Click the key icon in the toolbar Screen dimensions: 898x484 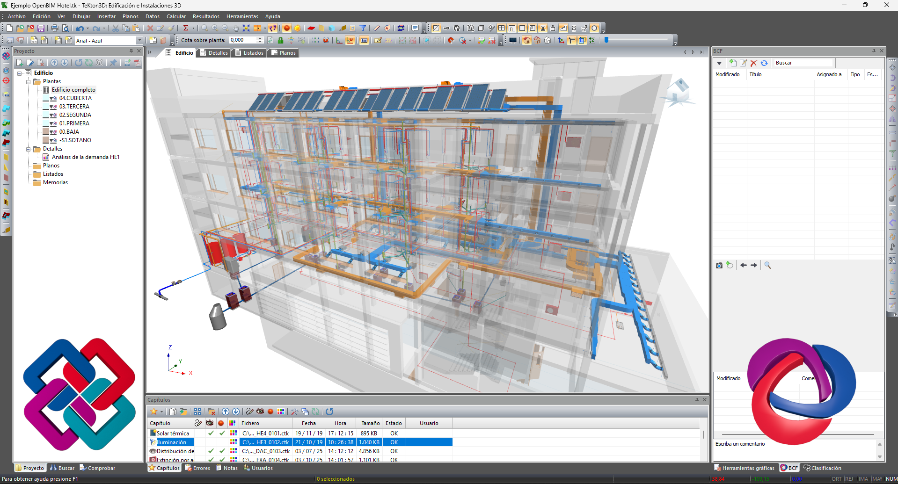pyautogui.click(x=446, y=28)
